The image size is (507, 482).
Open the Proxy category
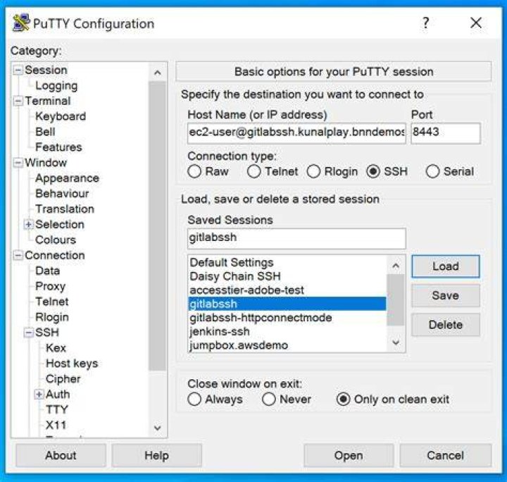[50, 286]
